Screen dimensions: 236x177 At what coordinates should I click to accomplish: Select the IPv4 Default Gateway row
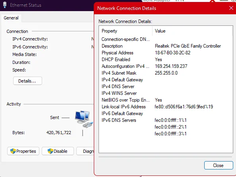pyautogui.click(x=166, y=80)
